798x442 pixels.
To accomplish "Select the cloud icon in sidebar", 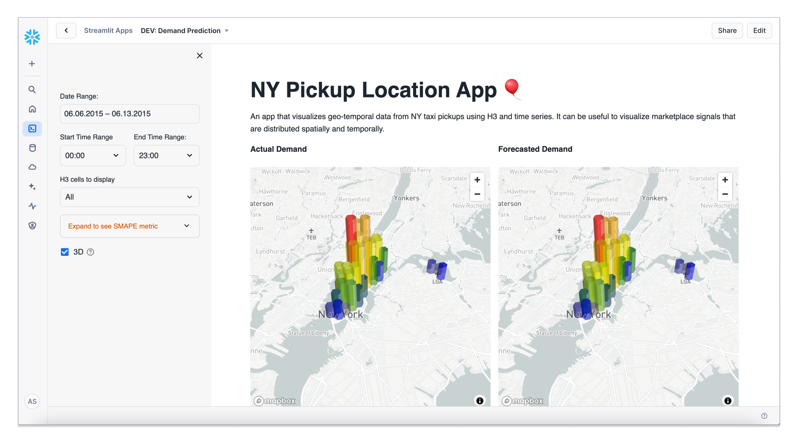I will (32, 167).
